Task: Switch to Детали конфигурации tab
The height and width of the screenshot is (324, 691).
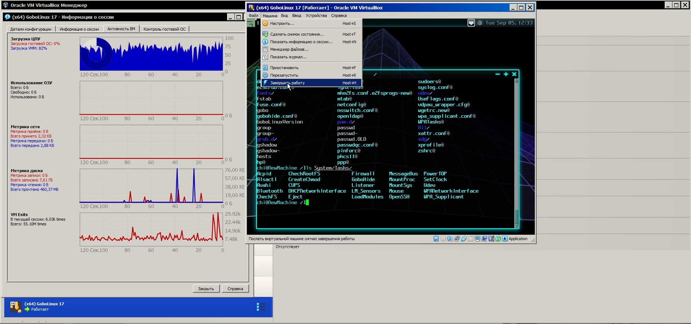Action: point(31,29)
